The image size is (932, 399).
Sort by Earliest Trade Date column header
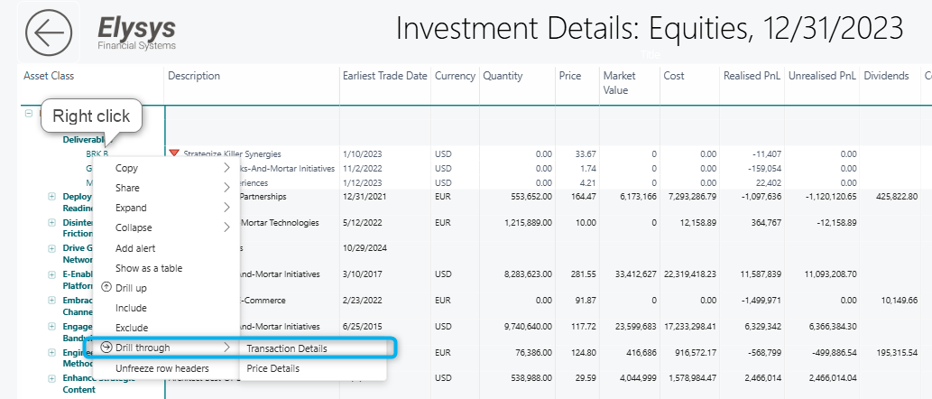click(384, 76)
